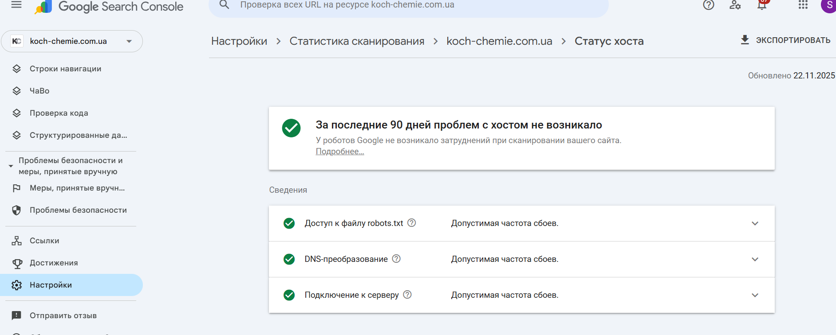Viewport: 836px width, 335px height.
Task: Click the ЭКСПОРТИРОВАТЬ button
Action: pos(785,40)
